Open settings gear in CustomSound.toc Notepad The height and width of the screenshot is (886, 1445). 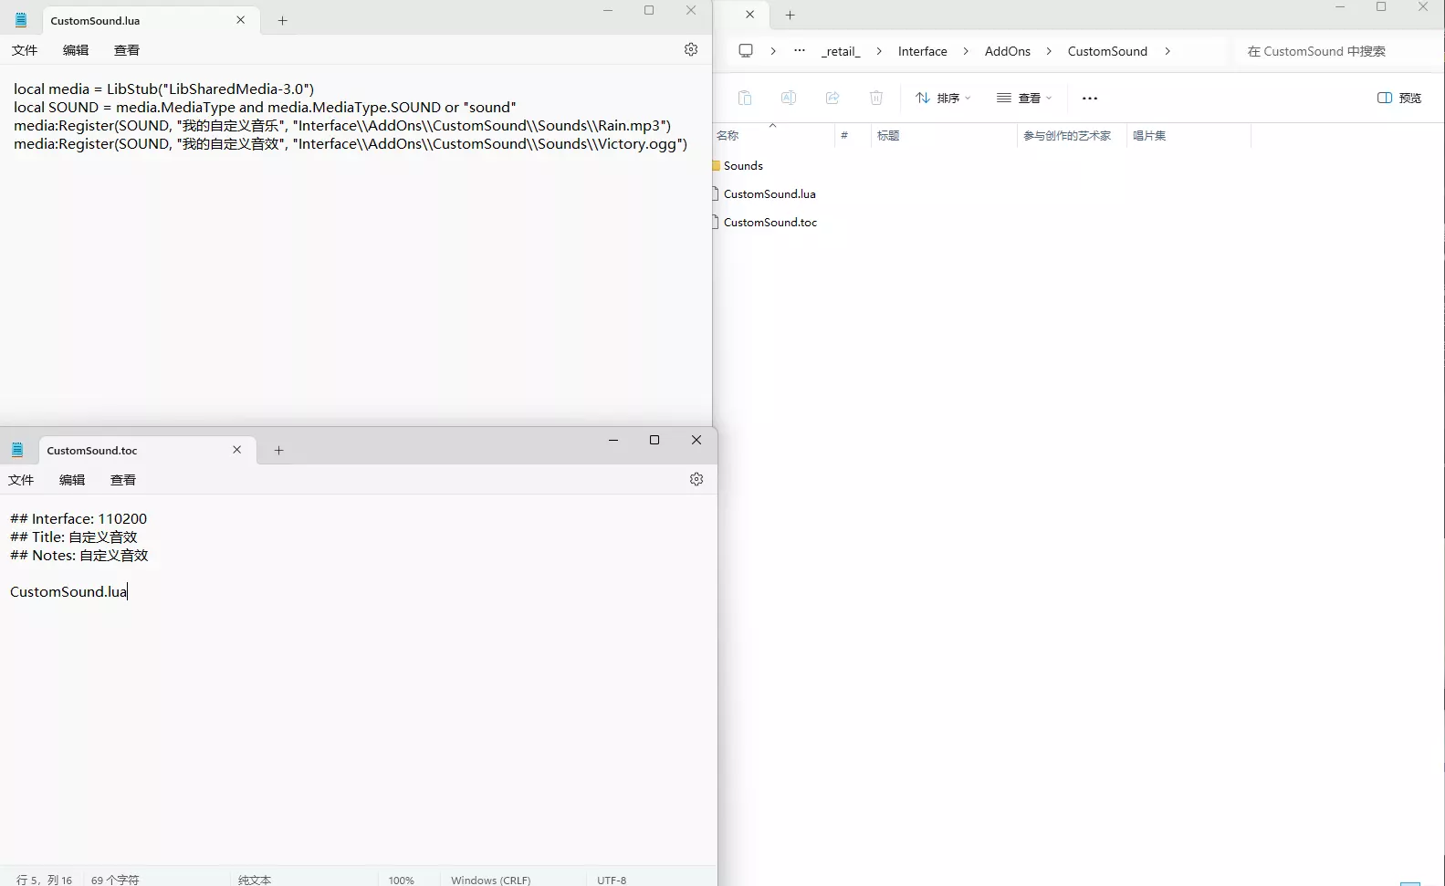[x=696, y=479]
